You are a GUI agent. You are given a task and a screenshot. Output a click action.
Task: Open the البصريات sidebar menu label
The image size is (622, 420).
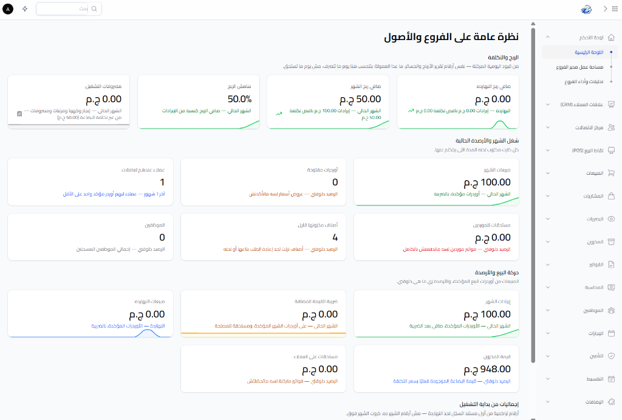coord(595,219)
